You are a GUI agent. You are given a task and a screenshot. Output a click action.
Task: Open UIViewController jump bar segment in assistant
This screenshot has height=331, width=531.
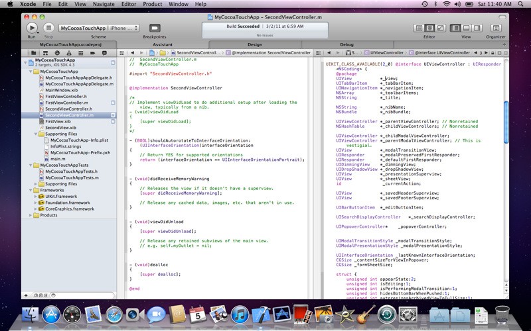pyautogui.click(x=384, y=53)
